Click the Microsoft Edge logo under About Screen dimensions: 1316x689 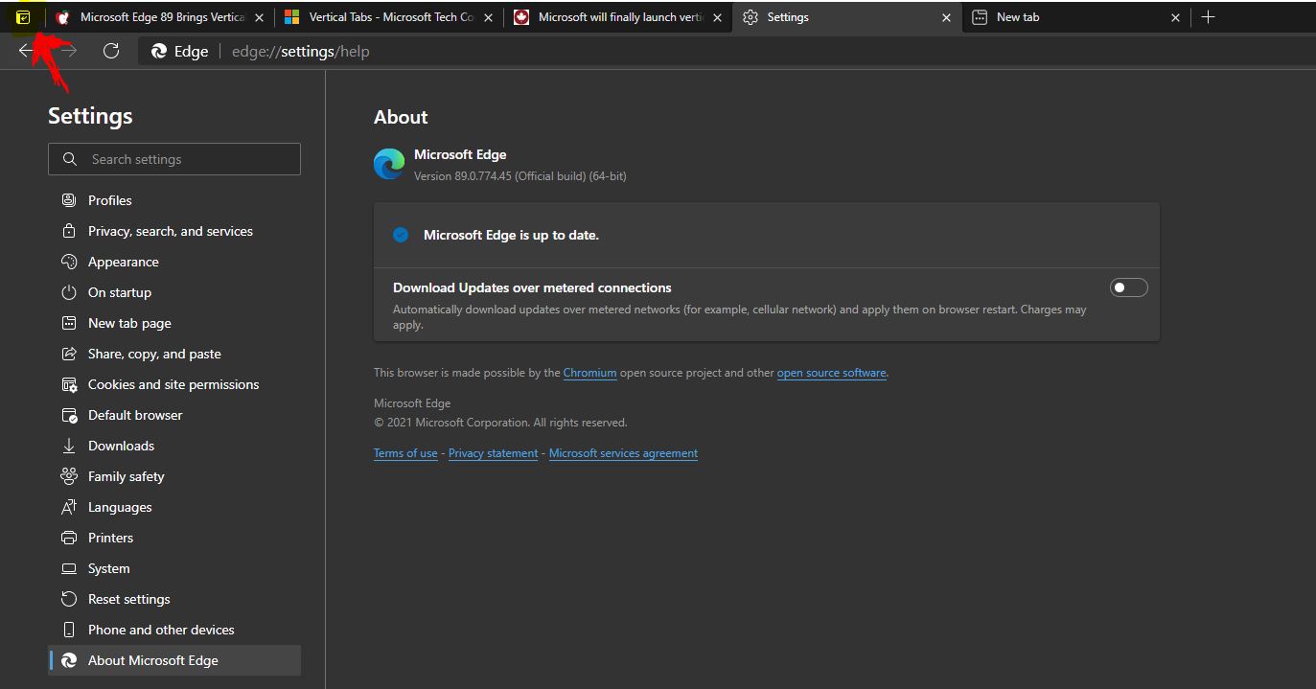pos(389,164)
